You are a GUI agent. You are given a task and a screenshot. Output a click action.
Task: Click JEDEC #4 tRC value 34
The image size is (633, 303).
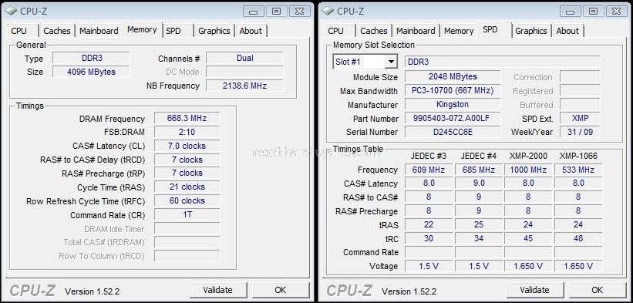(x=479, y=238)
